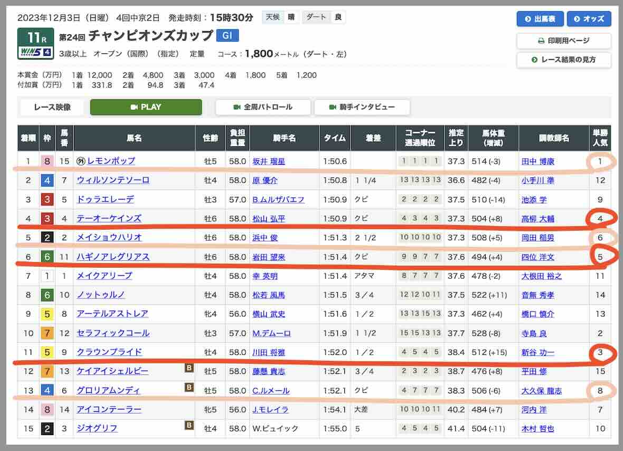The image size is (623, 451).
Task: Click the 11R race number badge
Action: click(x=36, y=38)
